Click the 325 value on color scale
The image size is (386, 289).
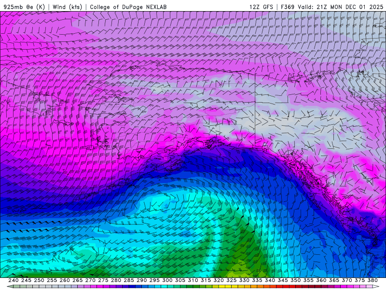pos(232,280)
